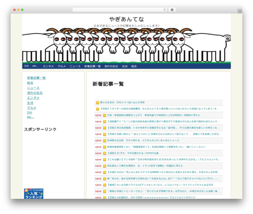
Task: Open the 【動画】ドラクエ anime article link
Action: click(160, 185)
